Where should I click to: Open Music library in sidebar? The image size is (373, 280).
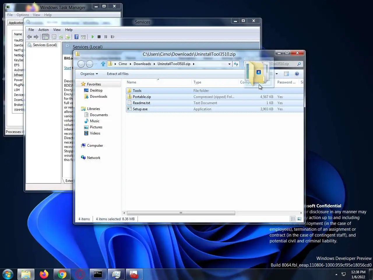94,121
